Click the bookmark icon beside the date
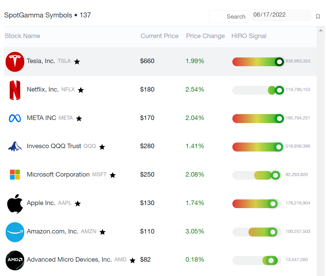Image resolution: width=326 pixels, height=276 pixels. click(x=318, y=16)
